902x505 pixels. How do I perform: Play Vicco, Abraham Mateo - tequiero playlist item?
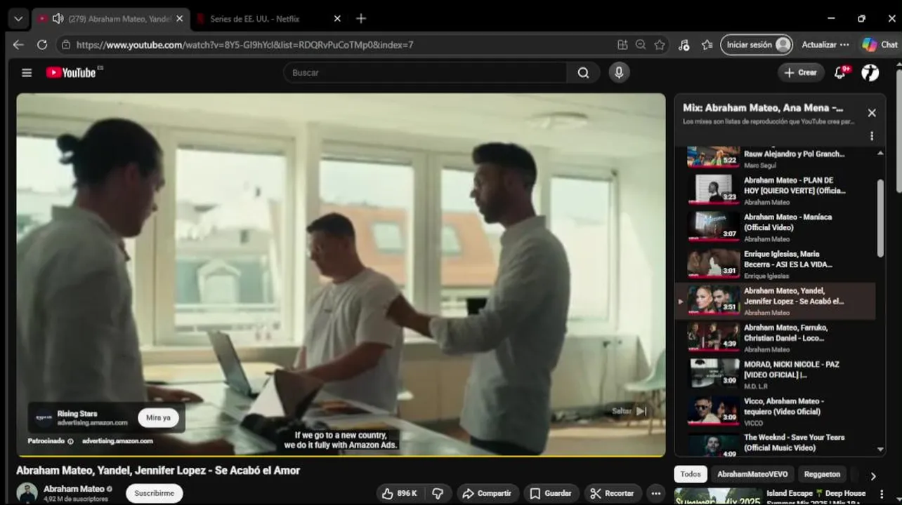tap(776, 411)
